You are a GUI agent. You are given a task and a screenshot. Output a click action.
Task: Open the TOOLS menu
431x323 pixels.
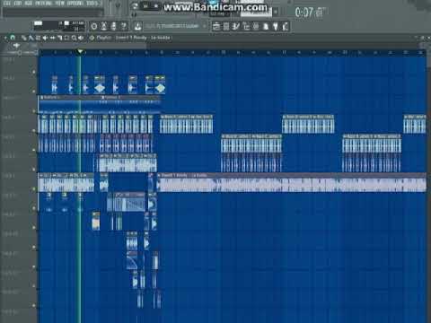pyautogui.click(x=92, y=4)
